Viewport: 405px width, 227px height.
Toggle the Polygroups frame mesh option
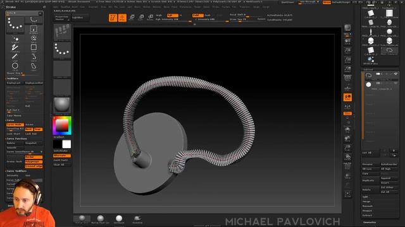pos(34,161)
